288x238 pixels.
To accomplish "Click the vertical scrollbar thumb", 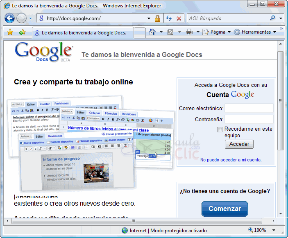I will [280, 101].
